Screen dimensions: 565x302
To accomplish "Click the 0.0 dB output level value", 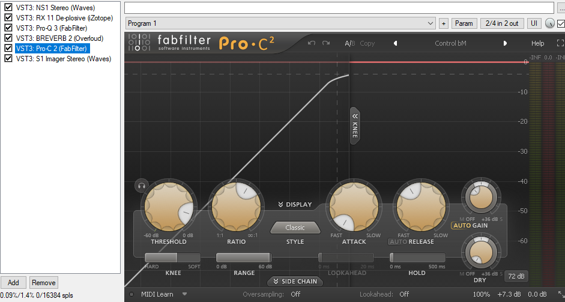I will click(537, 294).
